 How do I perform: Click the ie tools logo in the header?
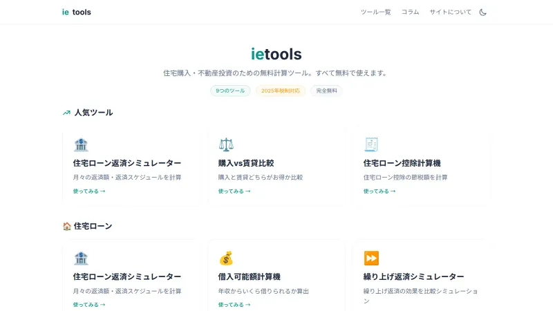point(76,12)
